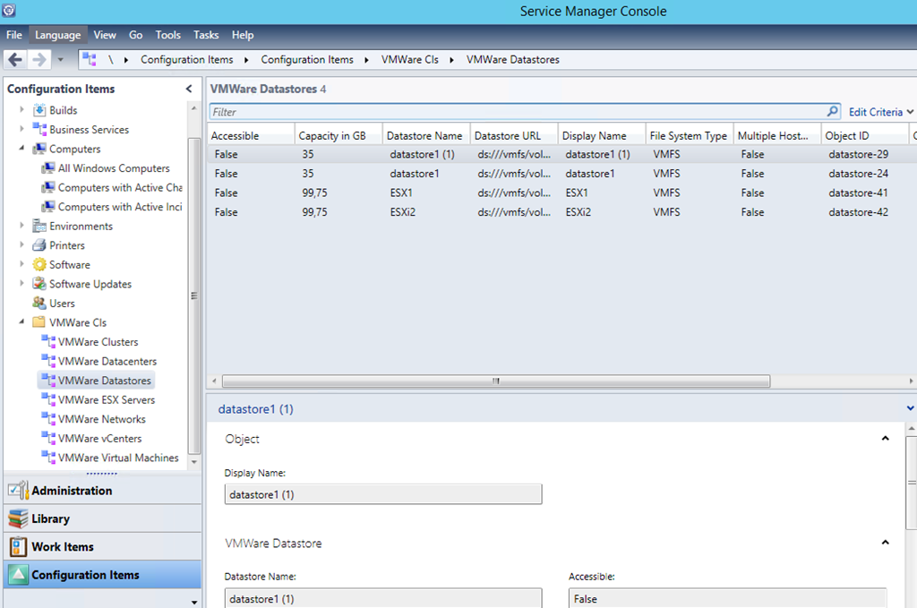Click the Back navigation arrow
The width and height of the screenshot is (917, 608).
pyautogui.click(x=15, y=60)
